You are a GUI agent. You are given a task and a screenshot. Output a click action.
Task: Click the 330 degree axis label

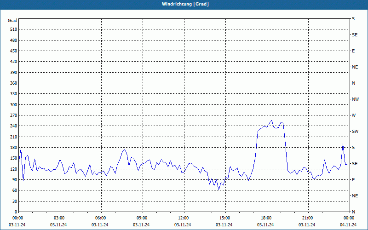pos(14,94)
